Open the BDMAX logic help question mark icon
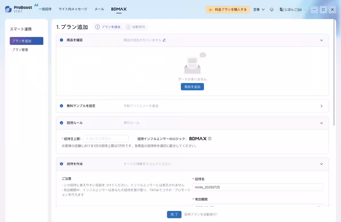Viewport: 341px width, 222px height. click(x=209, y=139)
